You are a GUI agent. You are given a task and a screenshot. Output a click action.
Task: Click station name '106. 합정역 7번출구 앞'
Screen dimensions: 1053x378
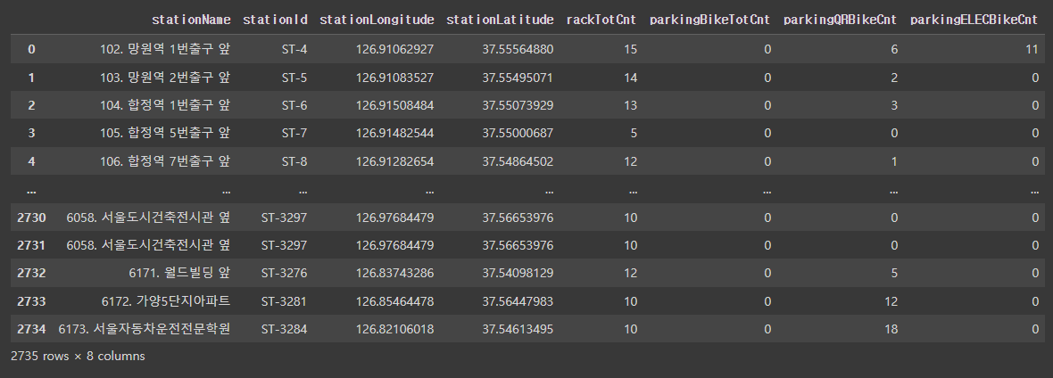164,161
